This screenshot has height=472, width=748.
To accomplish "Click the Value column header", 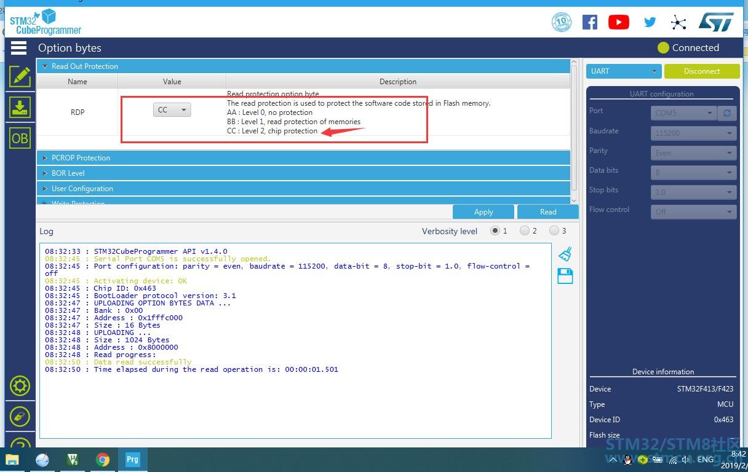I will click(172, 81).
